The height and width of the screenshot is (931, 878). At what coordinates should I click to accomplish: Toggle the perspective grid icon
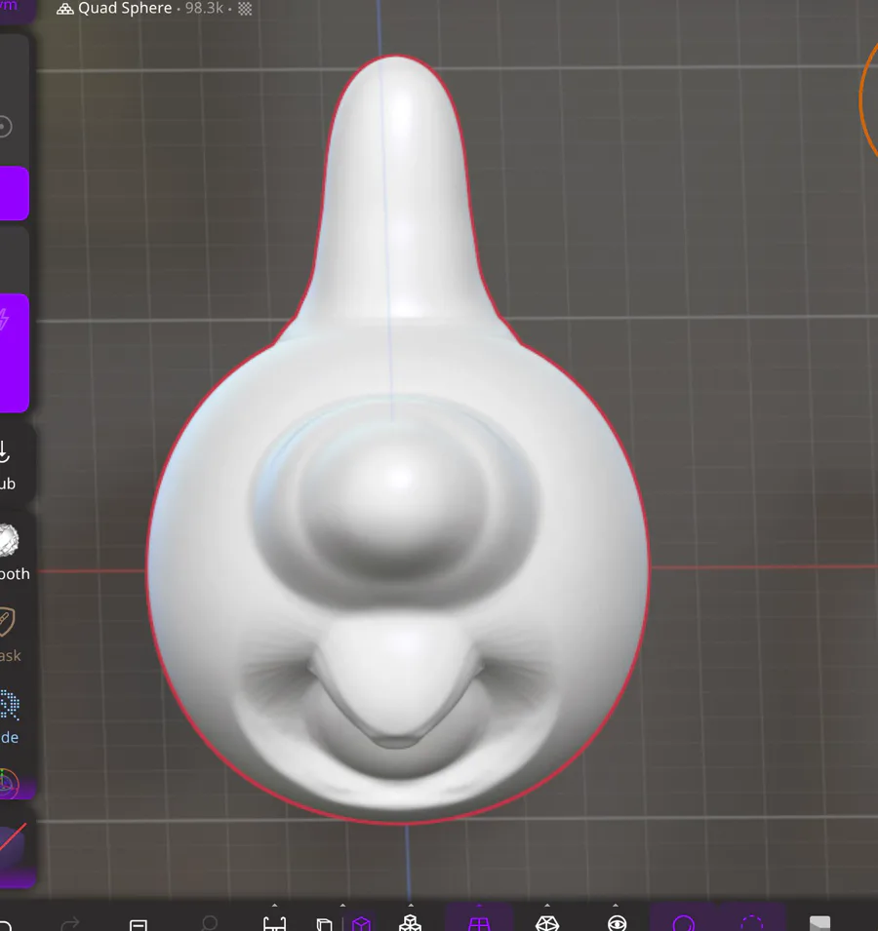pos(479,923)
